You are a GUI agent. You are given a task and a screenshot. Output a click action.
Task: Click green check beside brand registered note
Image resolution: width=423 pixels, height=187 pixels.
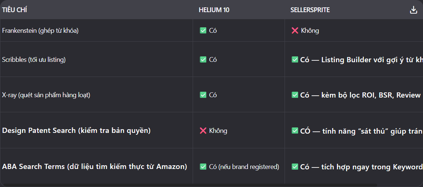click(x=203, y=166)
